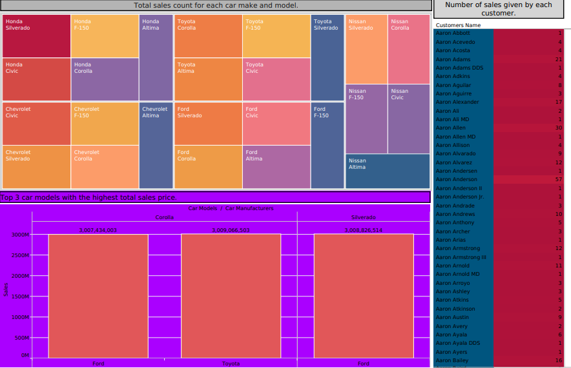Click the Toyota Silverado treemap tile

click(x=327, y=57)
